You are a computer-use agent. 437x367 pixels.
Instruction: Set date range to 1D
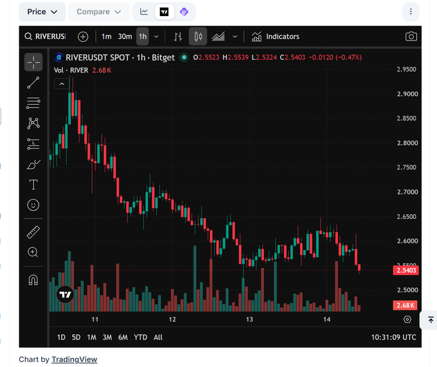[x=61, y=337]
